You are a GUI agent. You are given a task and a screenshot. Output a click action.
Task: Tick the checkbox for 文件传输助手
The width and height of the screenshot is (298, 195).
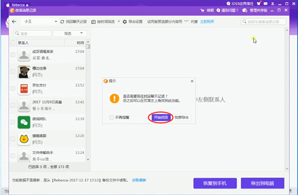click(13, 156)
